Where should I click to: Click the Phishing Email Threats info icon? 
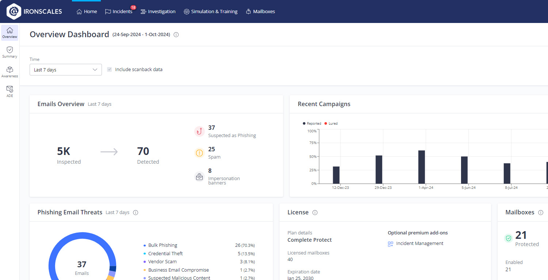(136, 213)
